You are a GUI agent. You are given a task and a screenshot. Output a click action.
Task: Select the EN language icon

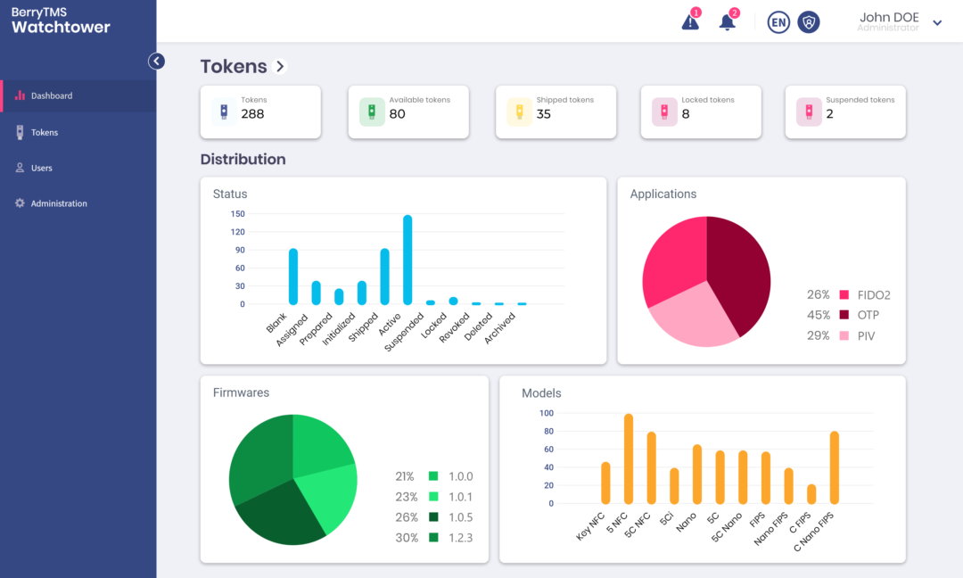[x=778, y=22]
